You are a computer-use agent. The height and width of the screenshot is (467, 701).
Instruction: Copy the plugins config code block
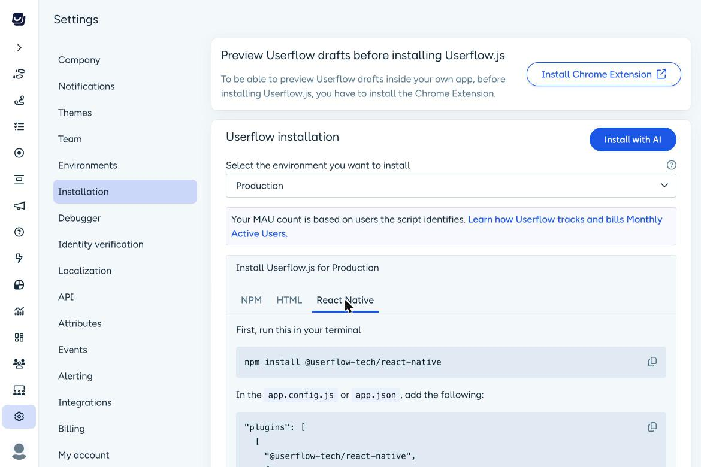point(652,427)
